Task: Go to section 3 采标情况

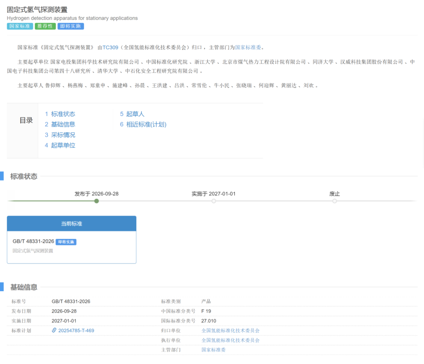Action: [x=60, y=135]
